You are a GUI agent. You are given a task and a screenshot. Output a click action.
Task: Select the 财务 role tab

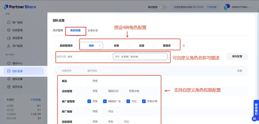(x=116, y=46)
